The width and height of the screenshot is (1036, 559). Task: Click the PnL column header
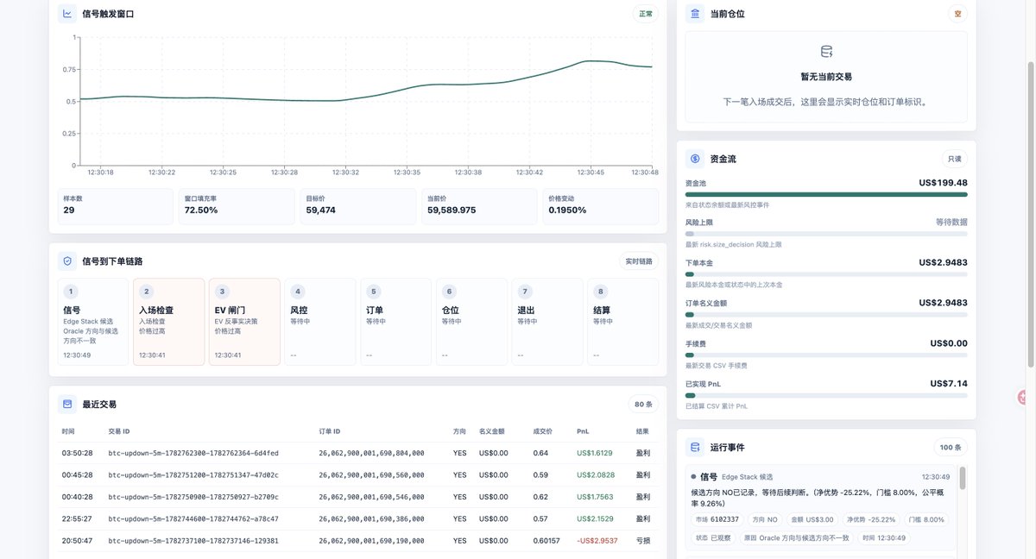tap(582, 430)
